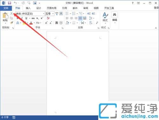Open the bullets list dropdown arrow
Screen dimensions: 159x120
point(70,14)
